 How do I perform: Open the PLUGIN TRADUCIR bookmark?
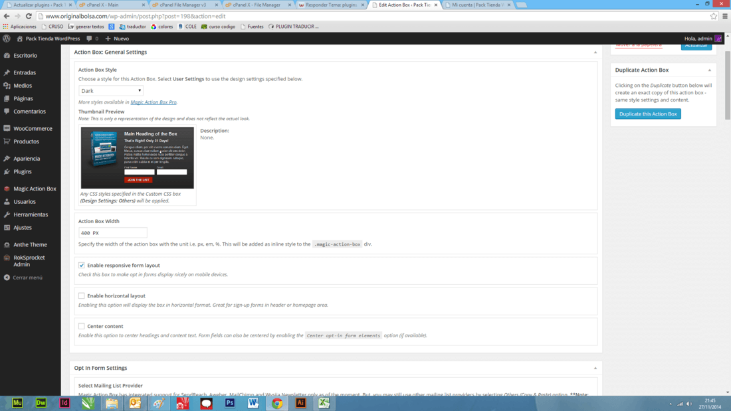coord(293,27)
